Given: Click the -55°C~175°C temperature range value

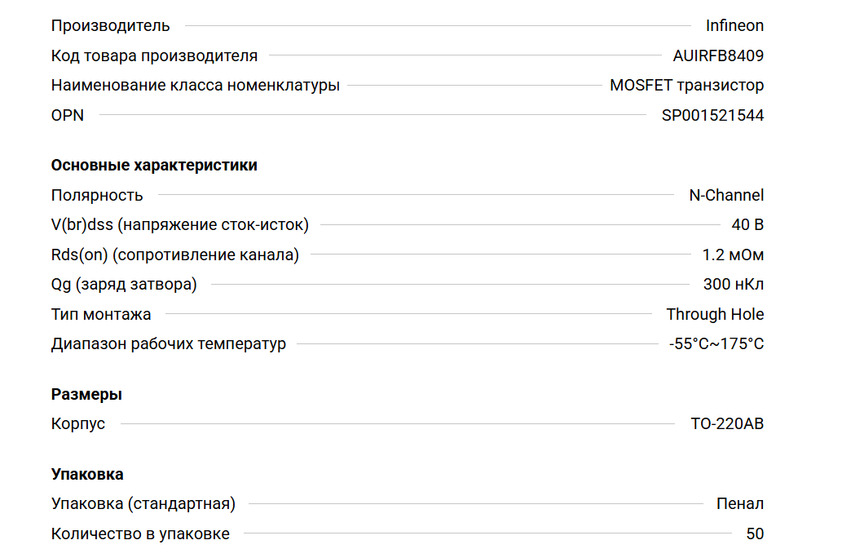Looking at the screenshot, I should pos(716,343).
